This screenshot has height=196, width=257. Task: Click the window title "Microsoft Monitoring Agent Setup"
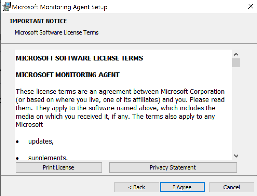60,7
